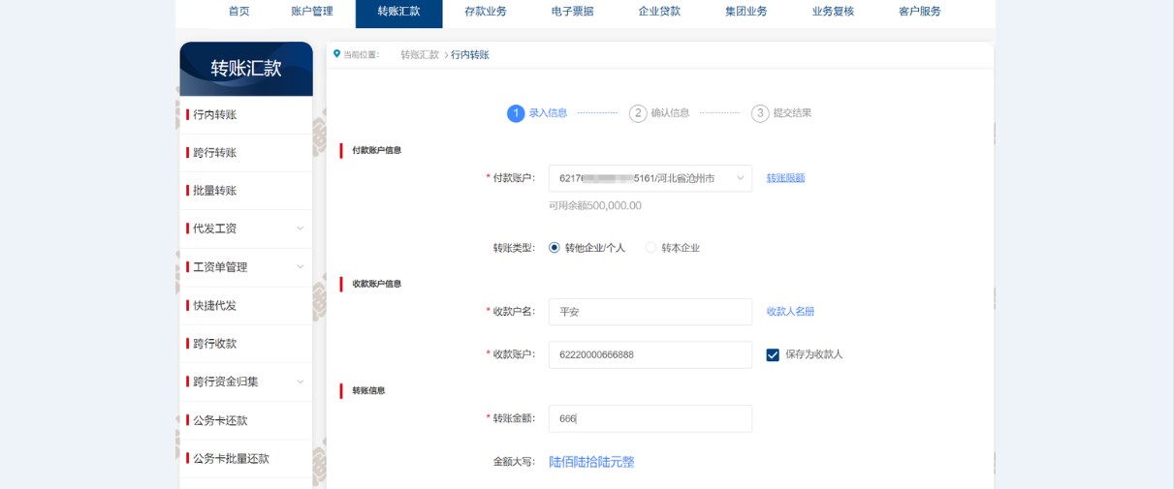Expand the 代发工资 chevron
This screenshot has height=489, width=1174.
tap(300, 229)
